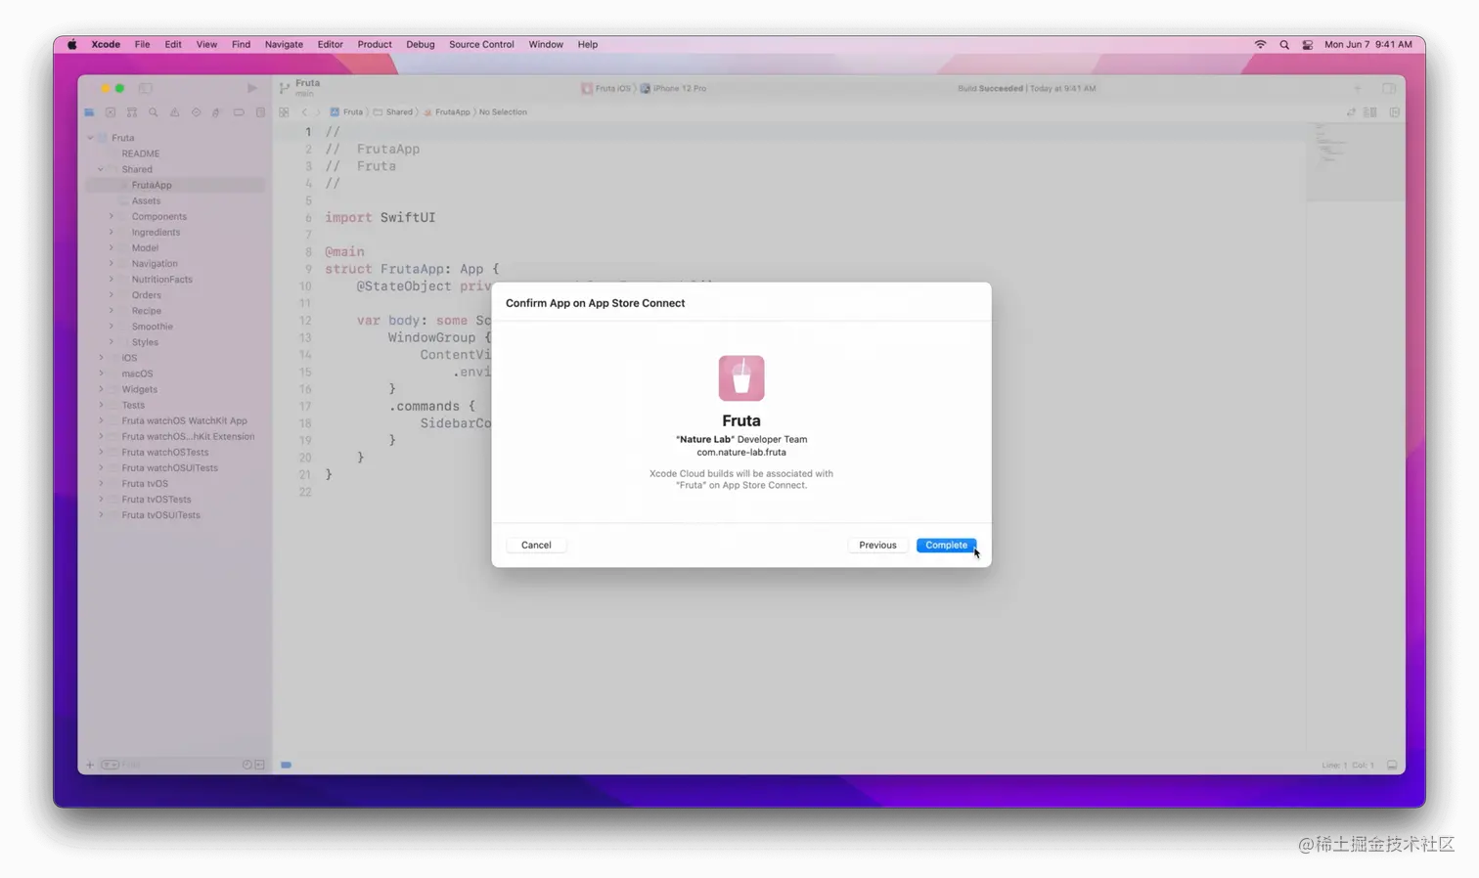Toggle the navigator sidebar button
Viewport: 1479px width, 878px height.
point(146,88)
